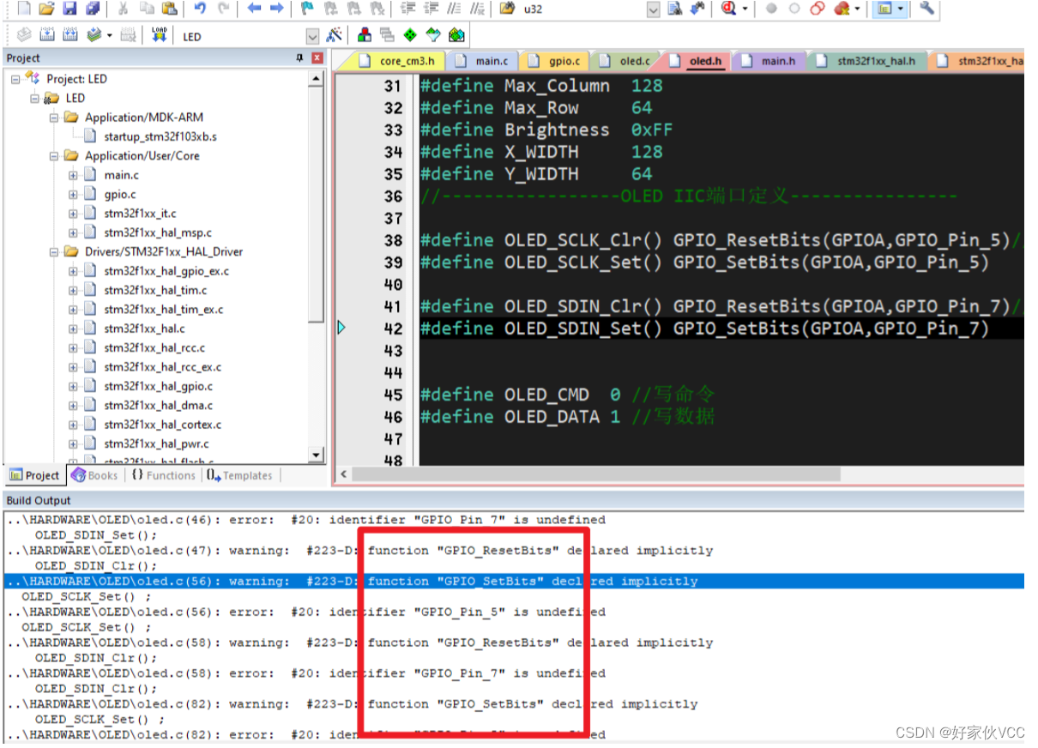
Task: Select stm32f1xx_hal_msp.c in the project tree
Action: [x=158, y=232]
